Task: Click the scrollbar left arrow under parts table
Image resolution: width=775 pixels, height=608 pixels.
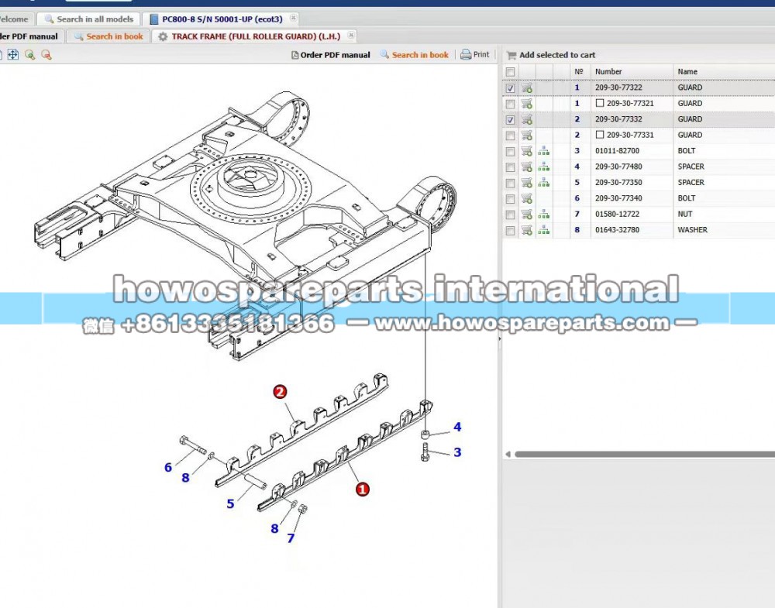Action: [508, 455]
